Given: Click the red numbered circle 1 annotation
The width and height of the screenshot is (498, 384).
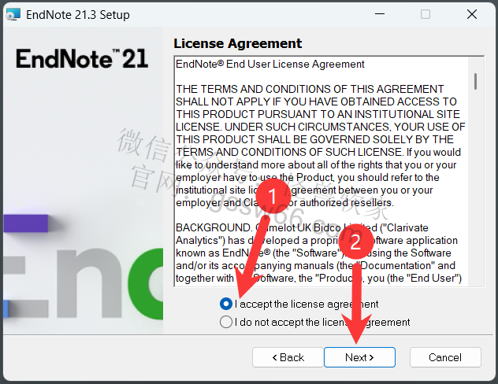Looking at the screenshot, I should click(273, 196).
